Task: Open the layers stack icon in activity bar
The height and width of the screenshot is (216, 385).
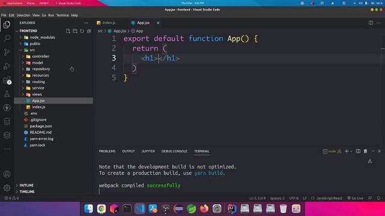Action: click(7, 135)
